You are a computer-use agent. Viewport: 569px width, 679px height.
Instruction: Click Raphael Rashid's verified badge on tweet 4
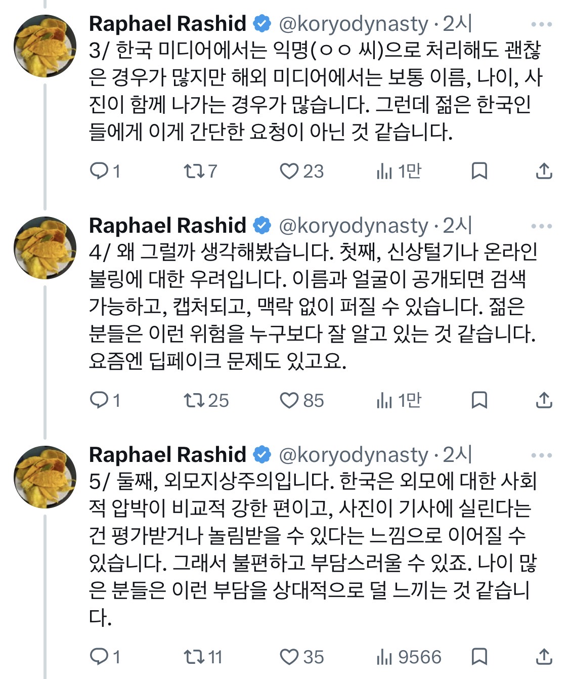[x=262, y=222]
